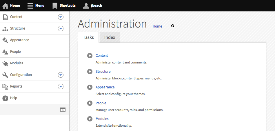Click 'Extend site functionality.' text

[114, 125]
